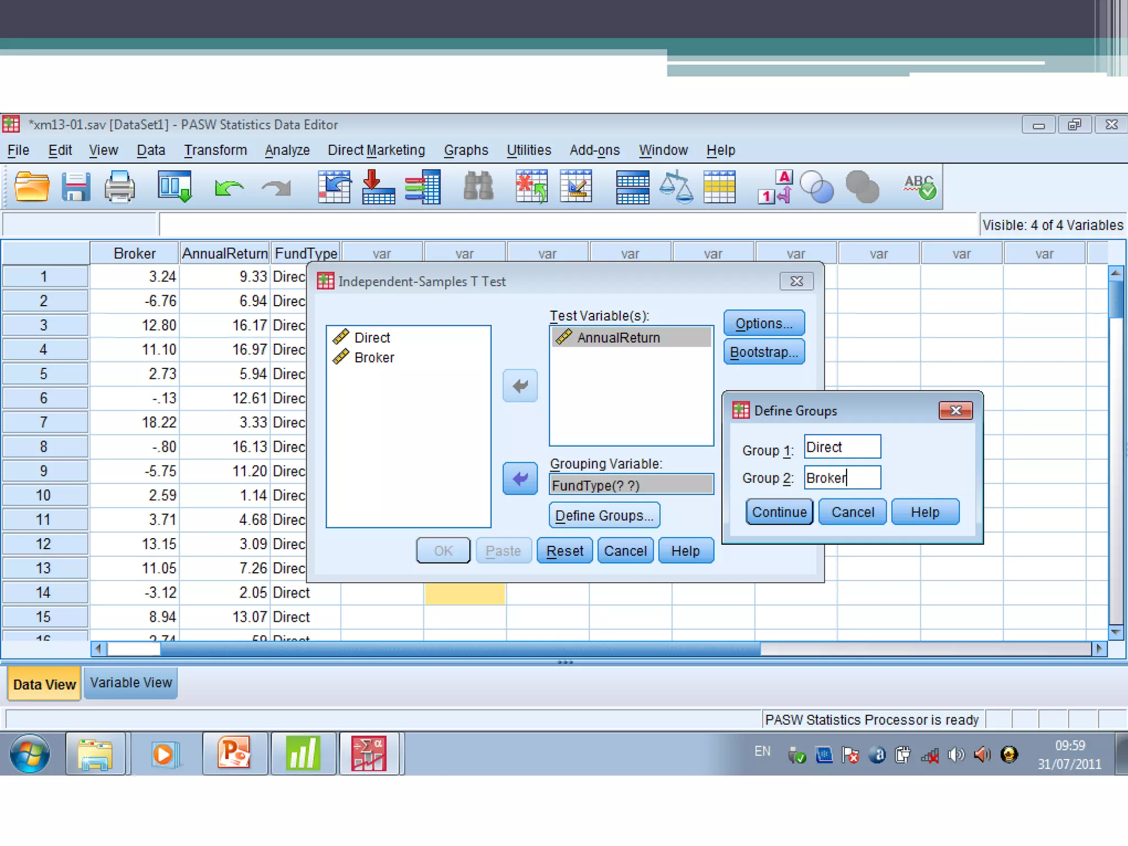Click the PASW Statistics taskbar icon
The width and height of the screenshot is (1128, 846).
(x=370, y=753)
